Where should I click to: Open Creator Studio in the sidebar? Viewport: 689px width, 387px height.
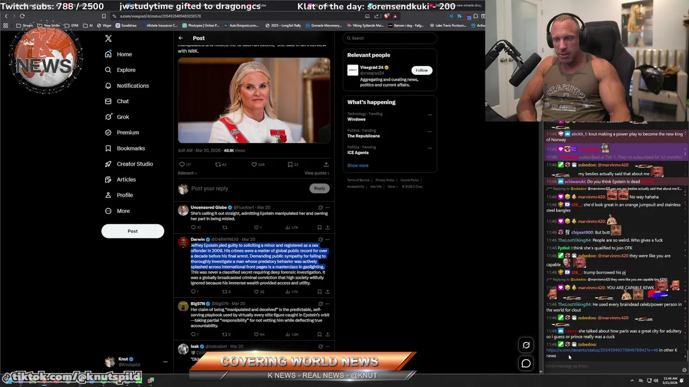tap(129, 164)
